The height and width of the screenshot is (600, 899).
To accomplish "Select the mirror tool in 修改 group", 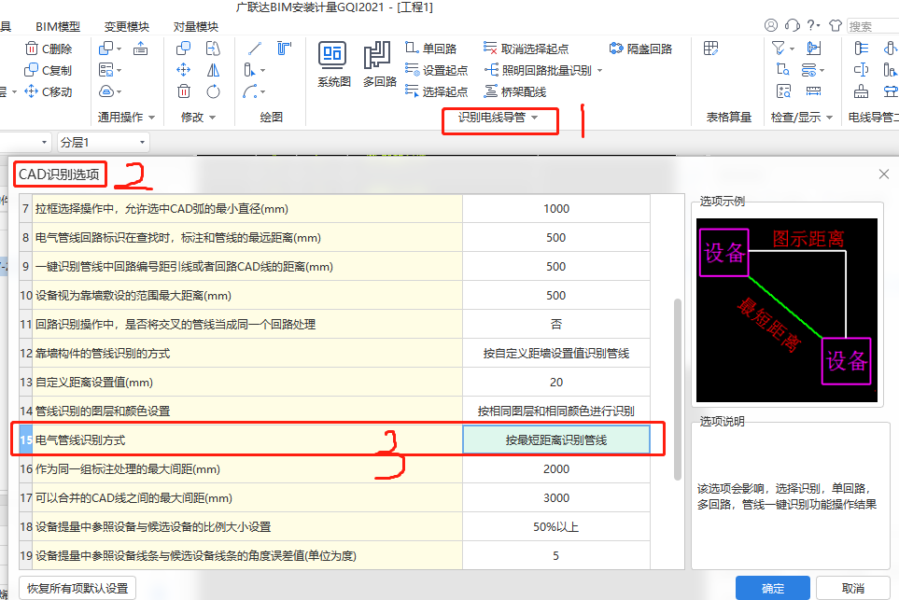I will coord(213,70).
